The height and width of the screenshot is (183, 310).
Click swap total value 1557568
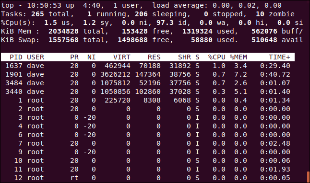click(63, 40)
